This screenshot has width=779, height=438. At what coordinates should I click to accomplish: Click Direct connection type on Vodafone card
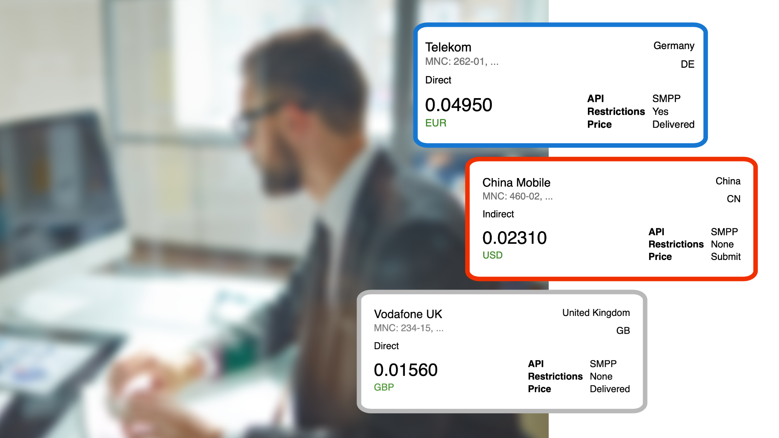(x=386, y=346)
